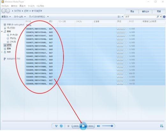Open the search box dropdown arrow
This screenshot has height=131, width=166.
tap(161, 17)
